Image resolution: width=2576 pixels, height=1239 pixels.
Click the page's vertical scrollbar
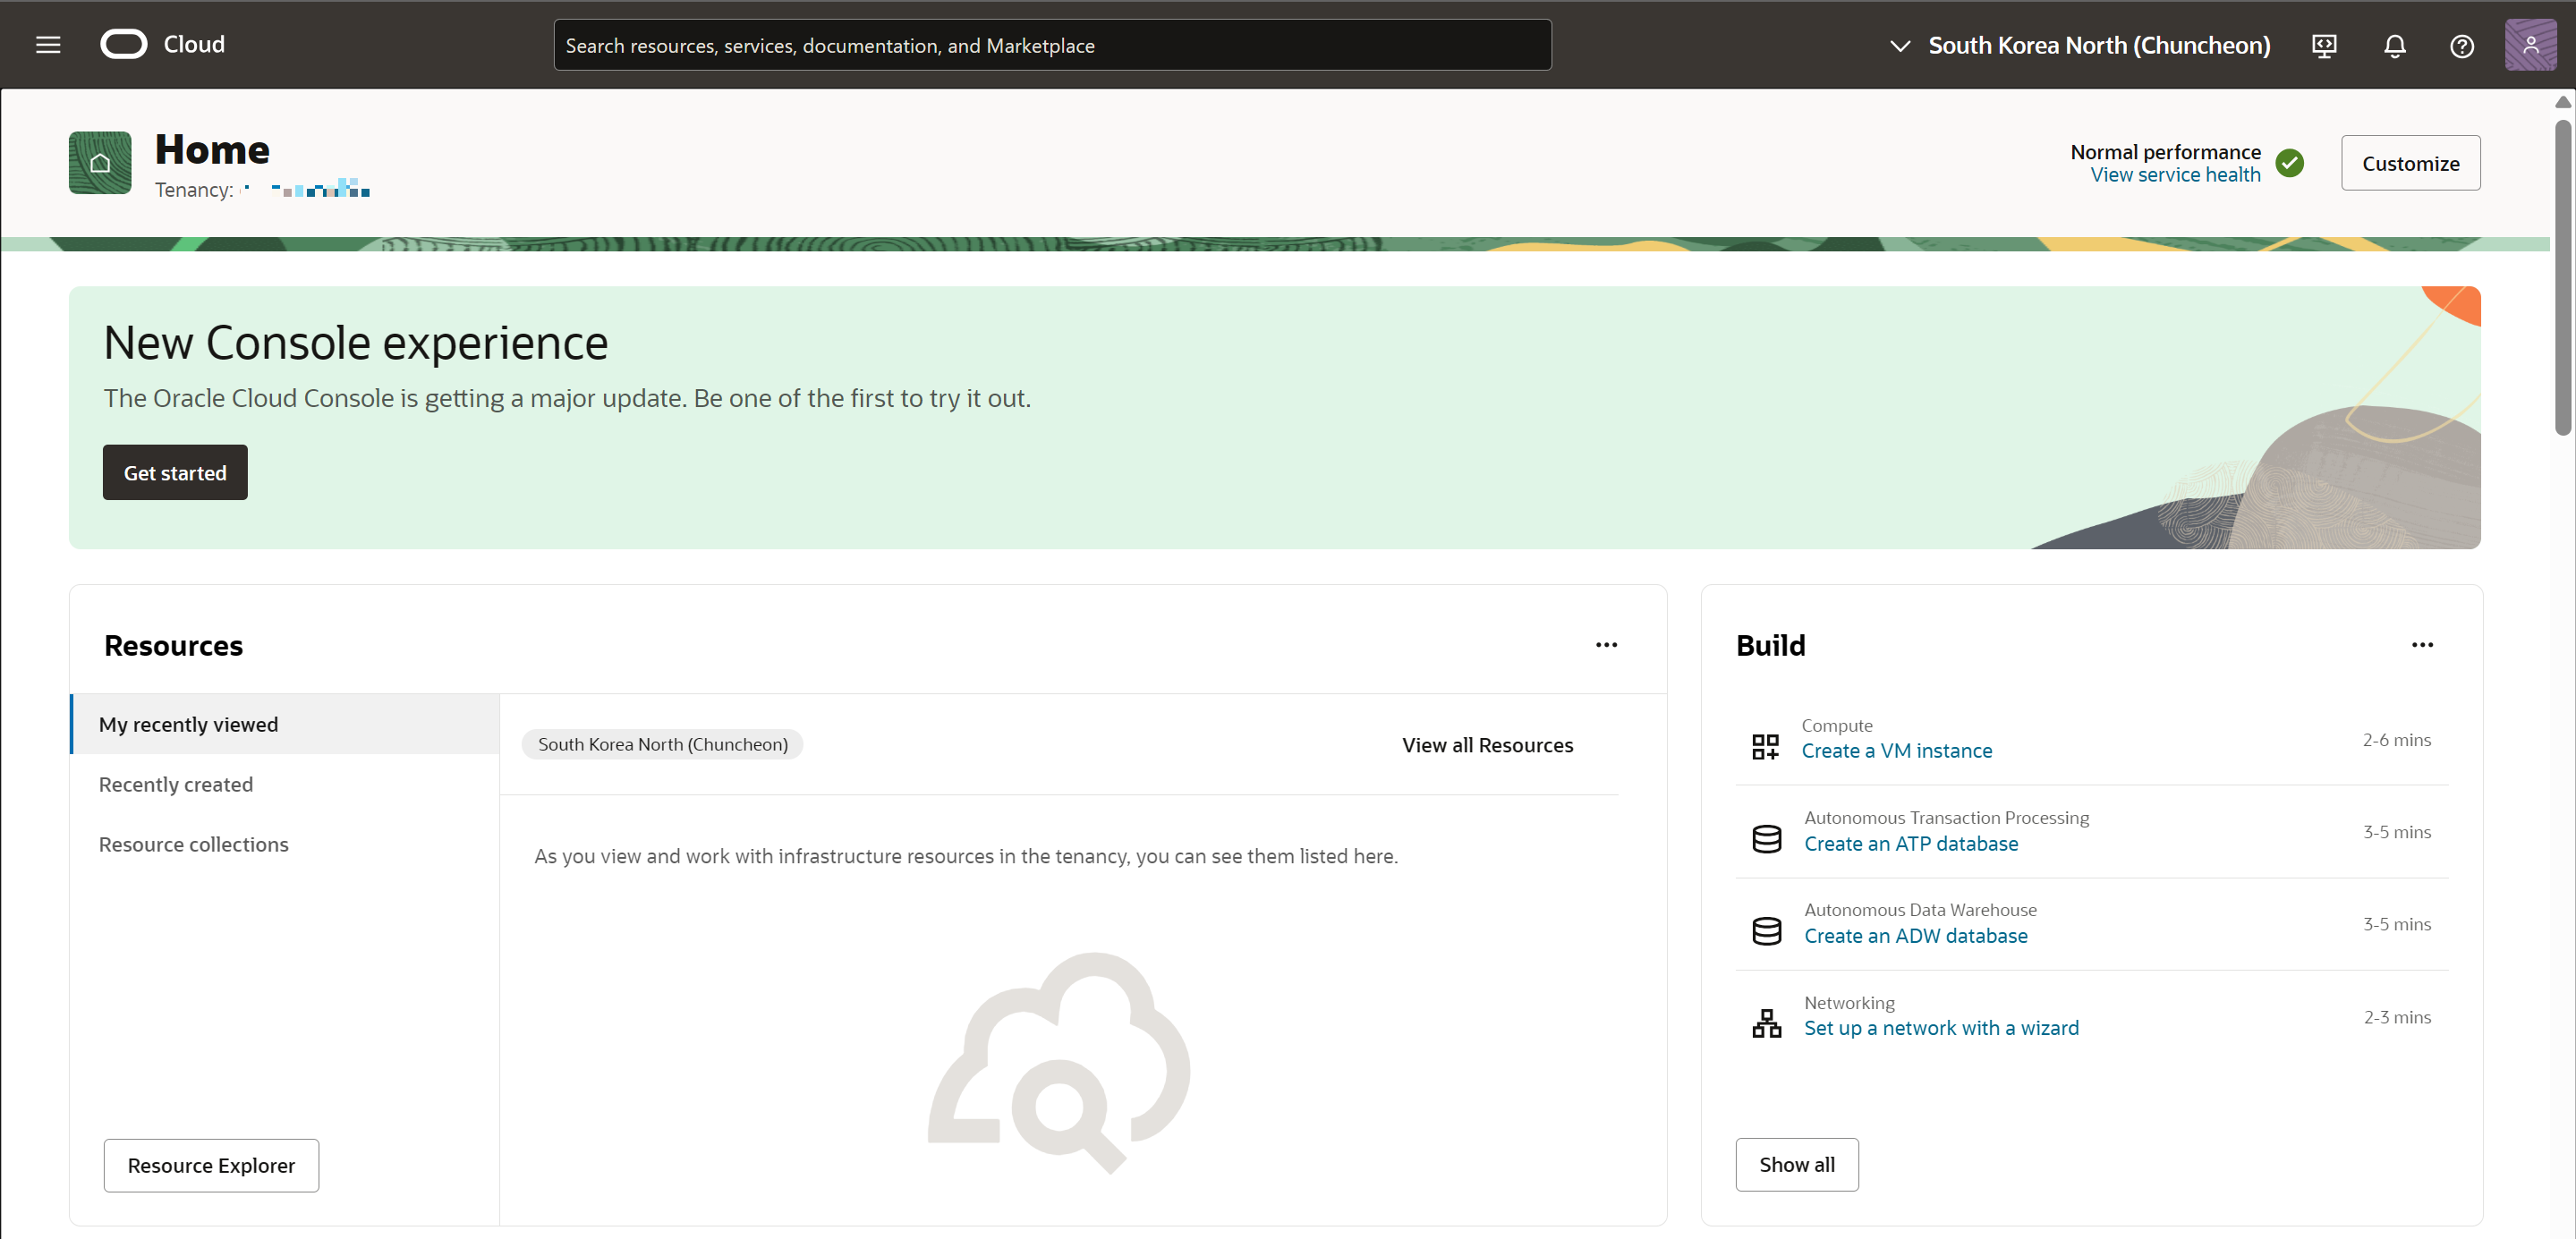[2562, 278]
